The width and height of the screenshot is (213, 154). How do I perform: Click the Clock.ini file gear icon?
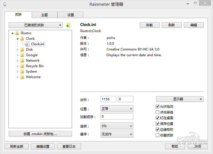[27, 44]
